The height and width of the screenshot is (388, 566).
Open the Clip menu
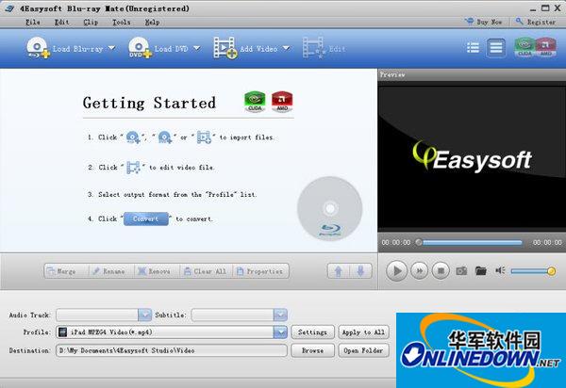[91, 22]
